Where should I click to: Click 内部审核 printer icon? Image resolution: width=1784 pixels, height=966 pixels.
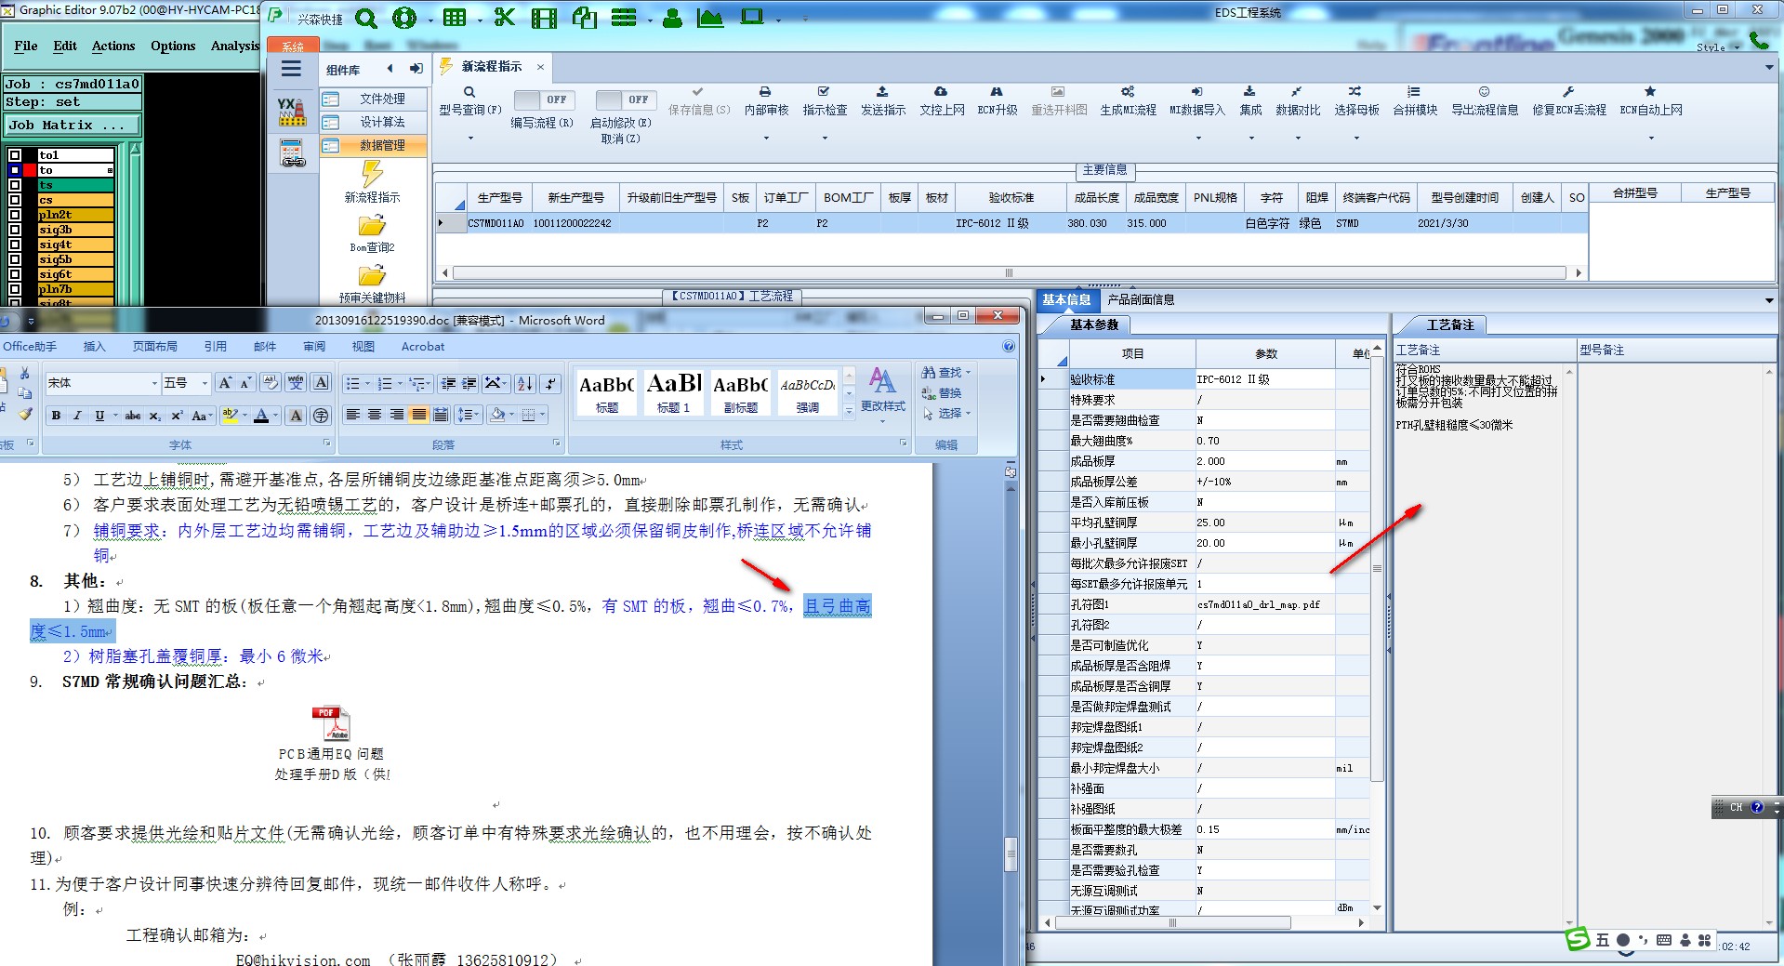(765, 92)
